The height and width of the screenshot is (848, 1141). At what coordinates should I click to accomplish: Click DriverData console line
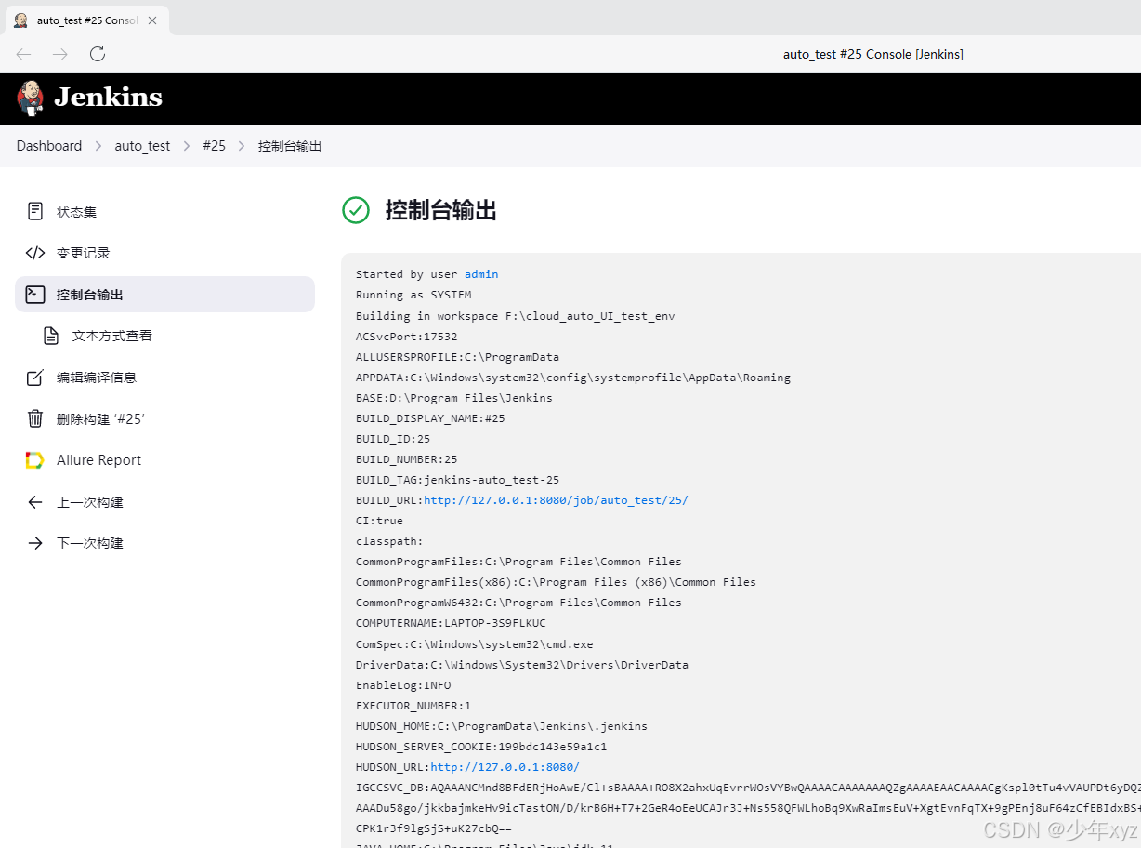(x=522, y=665)
